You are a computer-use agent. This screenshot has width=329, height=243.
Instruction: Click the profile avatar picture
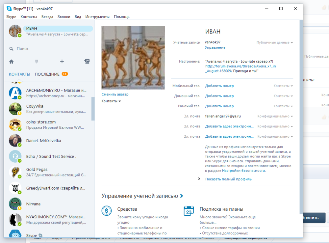click(x=133, y=57)
